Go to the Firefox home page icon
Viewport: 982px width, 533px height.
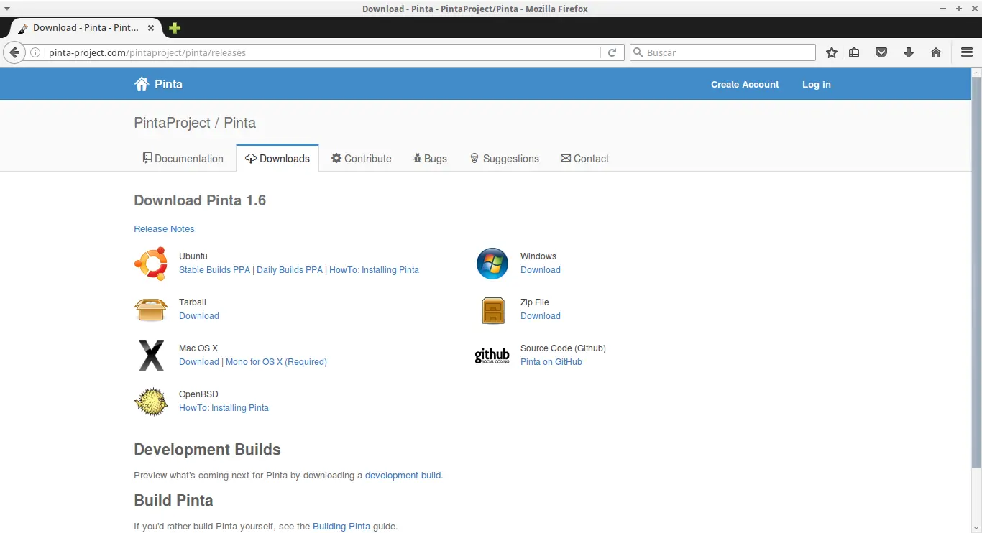click(936, 52)
